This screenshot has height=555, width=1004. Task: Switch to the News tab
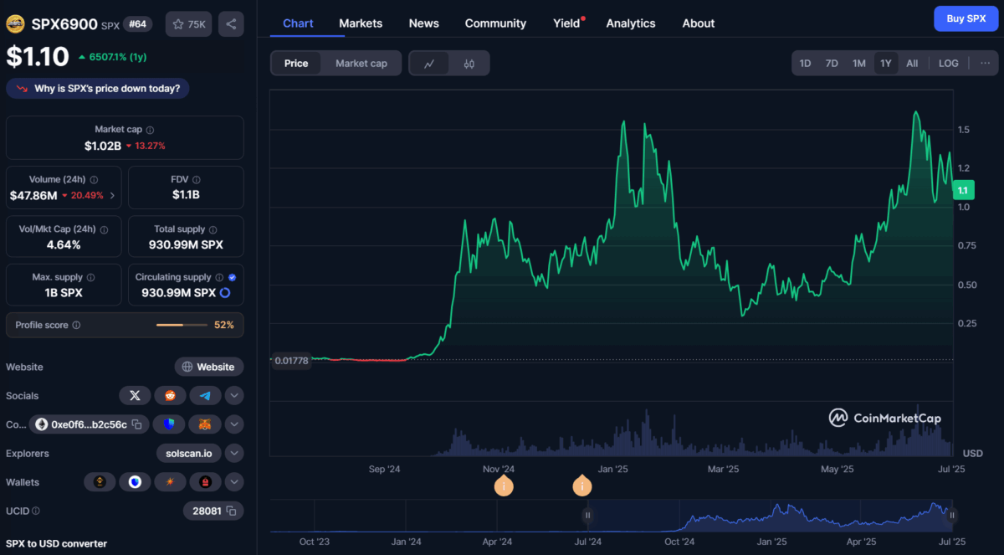click(x=424, y=23)
